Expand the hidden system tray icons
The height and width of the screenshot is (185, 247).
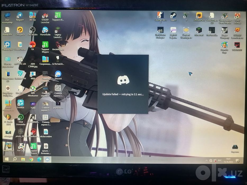pos(206,160)
